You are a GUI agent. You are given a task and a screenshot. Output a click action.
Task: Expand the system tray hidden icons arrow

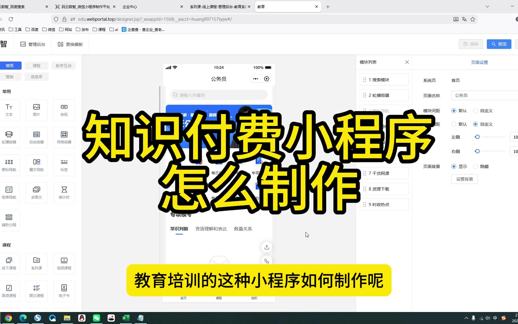[x=466, y=318]
